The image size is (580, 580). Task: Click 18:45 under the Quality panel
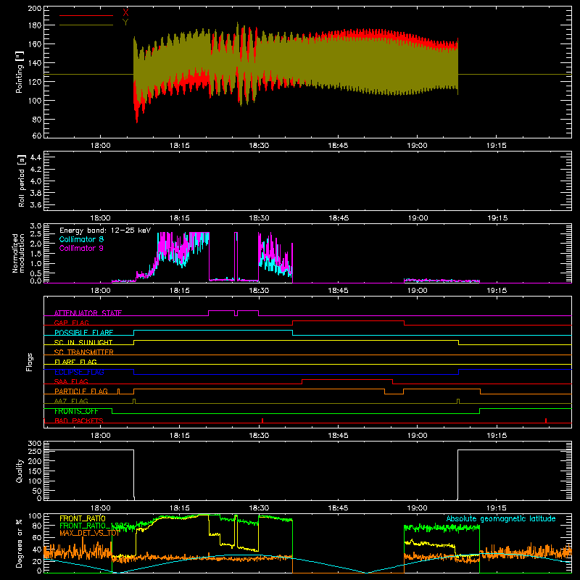click(338, 508)
